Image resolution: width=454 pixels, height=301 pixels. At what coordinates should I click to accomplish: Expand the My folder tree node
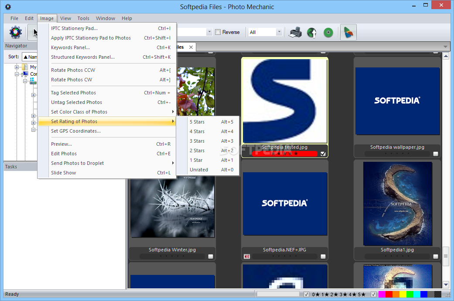[x=17, y=67]
